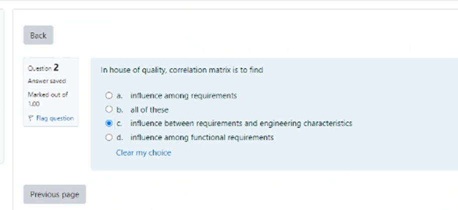Click the Clear my choice link
458x210 pixels.
[x=143, y=153]
